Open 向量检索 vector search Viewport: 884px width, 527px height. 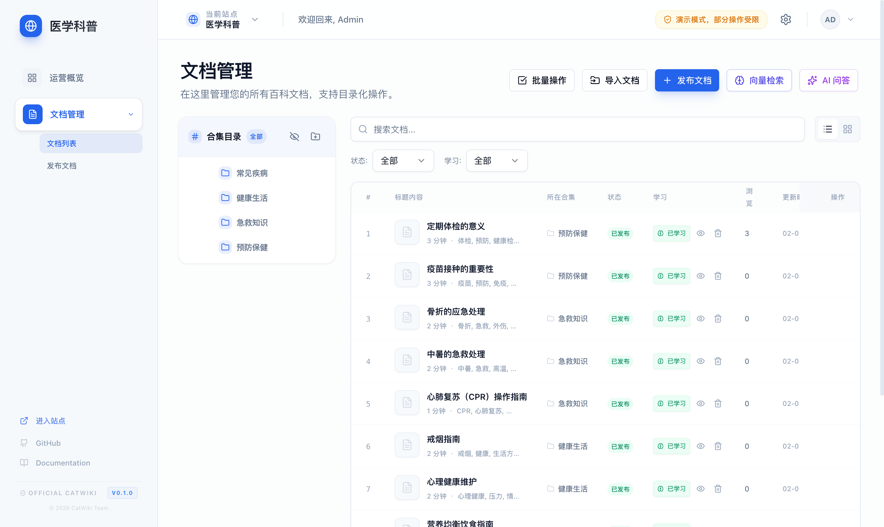pos(759,80)
